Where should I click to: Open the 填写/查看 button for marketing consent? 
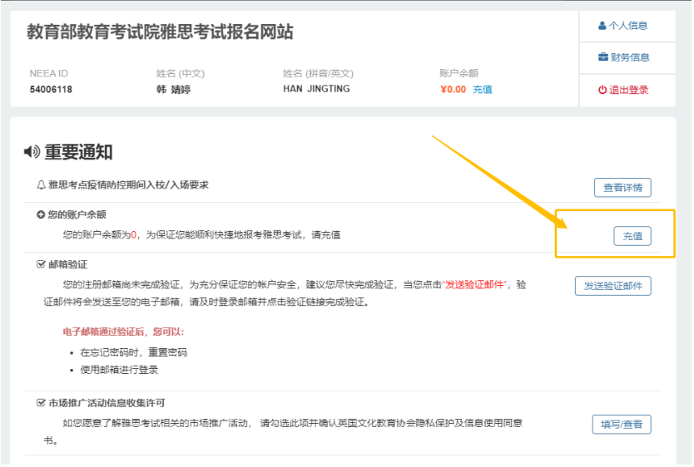tap(621, 425)
